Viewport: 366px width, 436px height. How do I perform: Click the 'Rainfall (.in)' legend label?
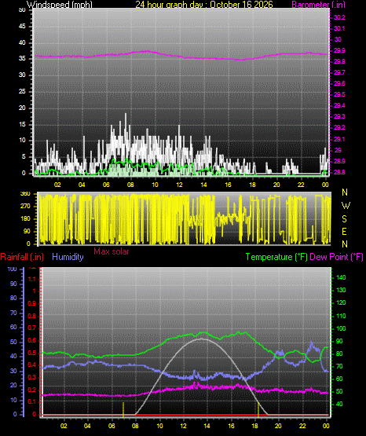point(22,257)
